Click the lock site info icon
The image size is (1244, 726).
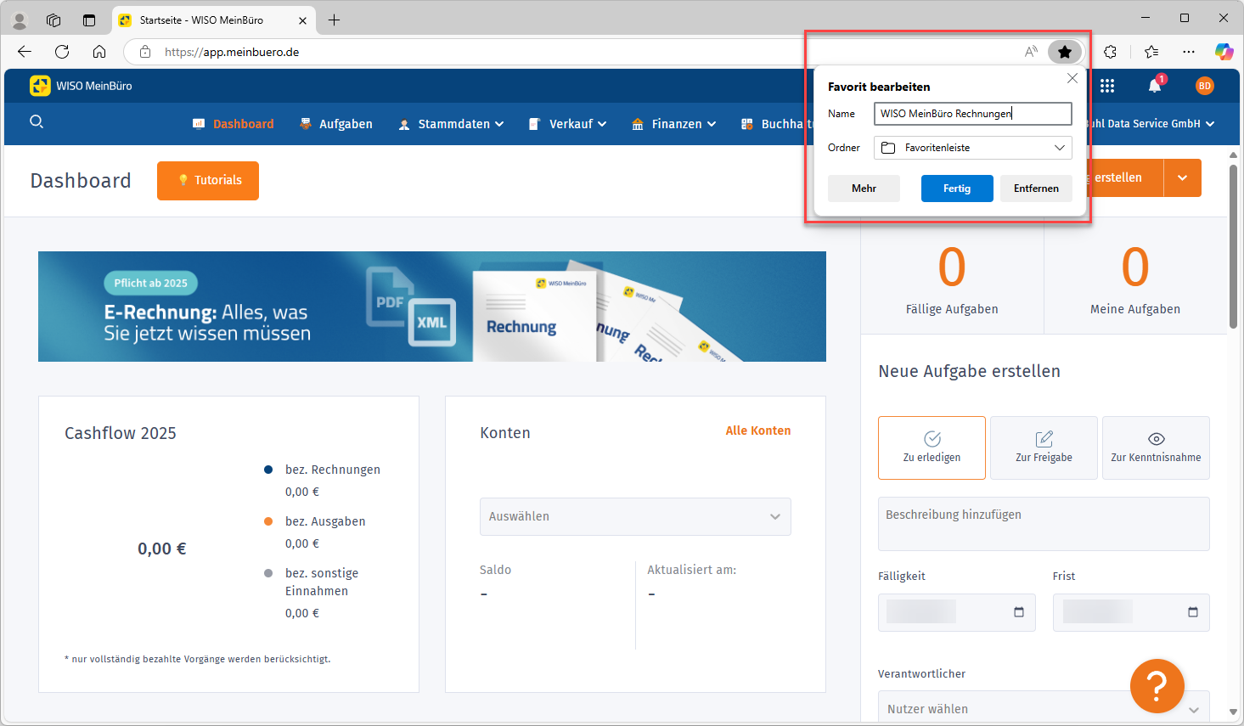[x=145, y=52]
